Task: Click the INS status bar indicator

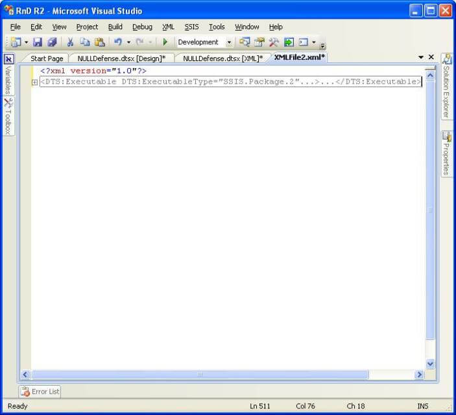Action: [x=422, y=406]
